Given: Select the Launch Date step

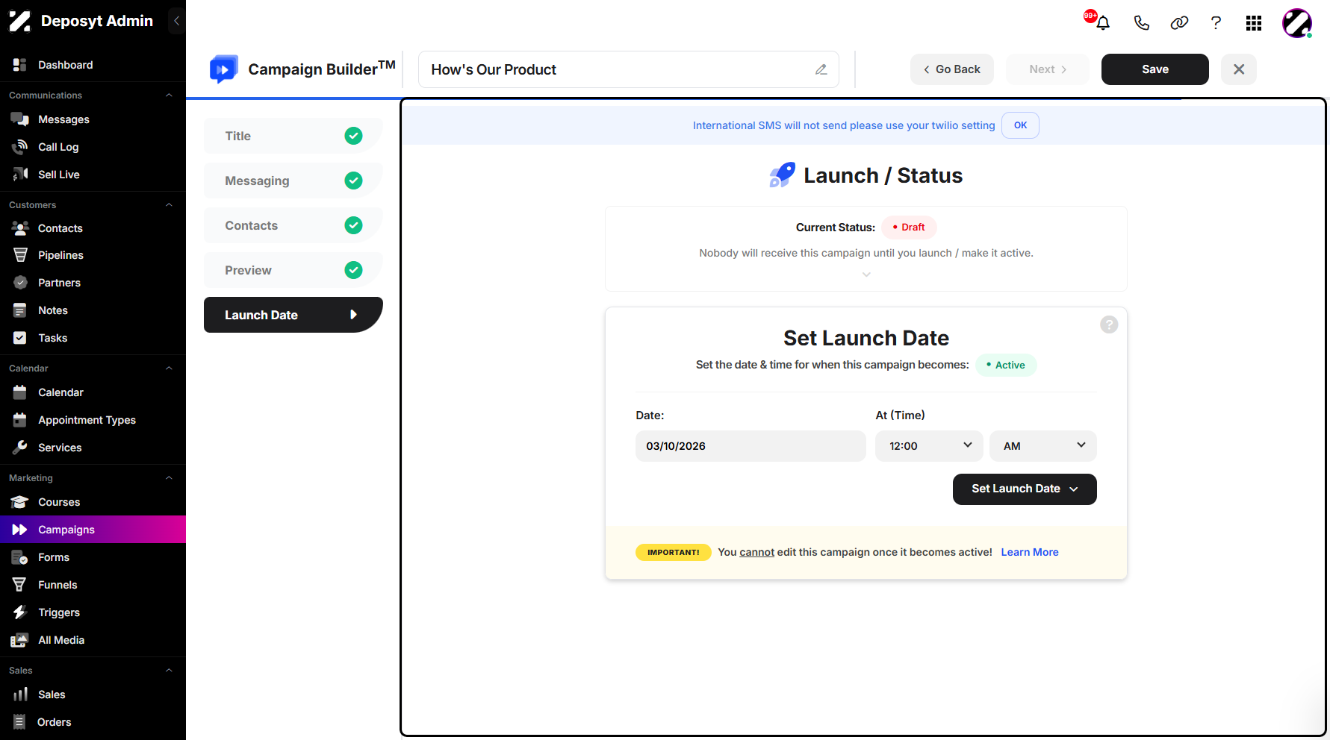Looking at the screenshot, I should [293, 315].
